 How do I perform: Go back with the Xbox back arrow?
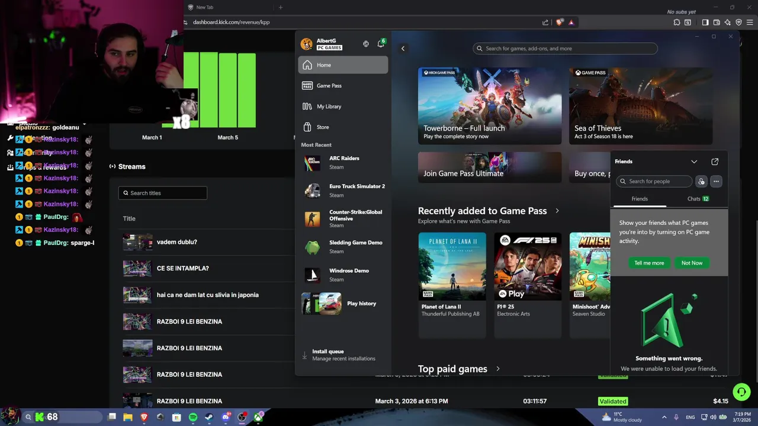(x=403, y=49)
